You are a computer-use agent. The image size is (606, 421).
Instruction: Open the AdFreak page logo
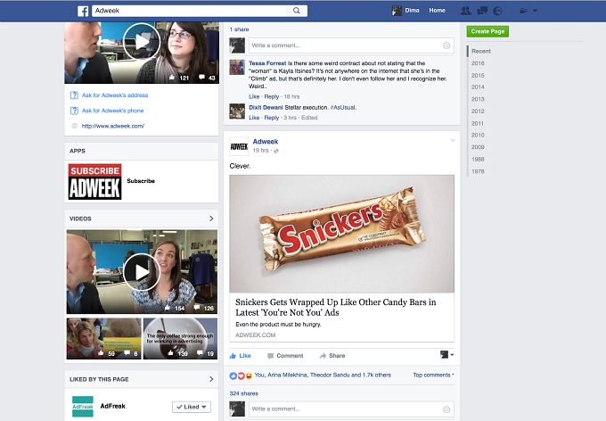click(x=83, y=407)
